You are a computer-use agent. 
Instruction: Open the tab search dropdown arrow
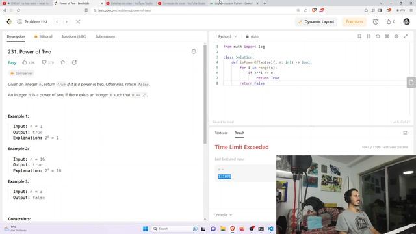pos(381,3)
